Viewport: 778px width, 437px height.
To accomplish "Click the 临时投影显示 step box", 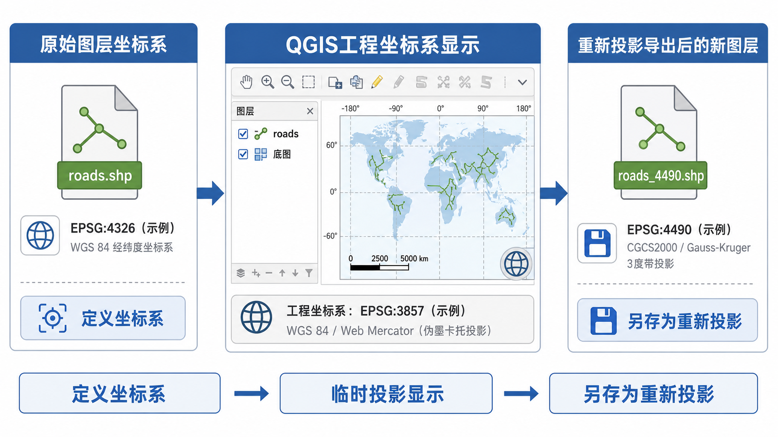I will pyautogui.click(x=386, y=394).
